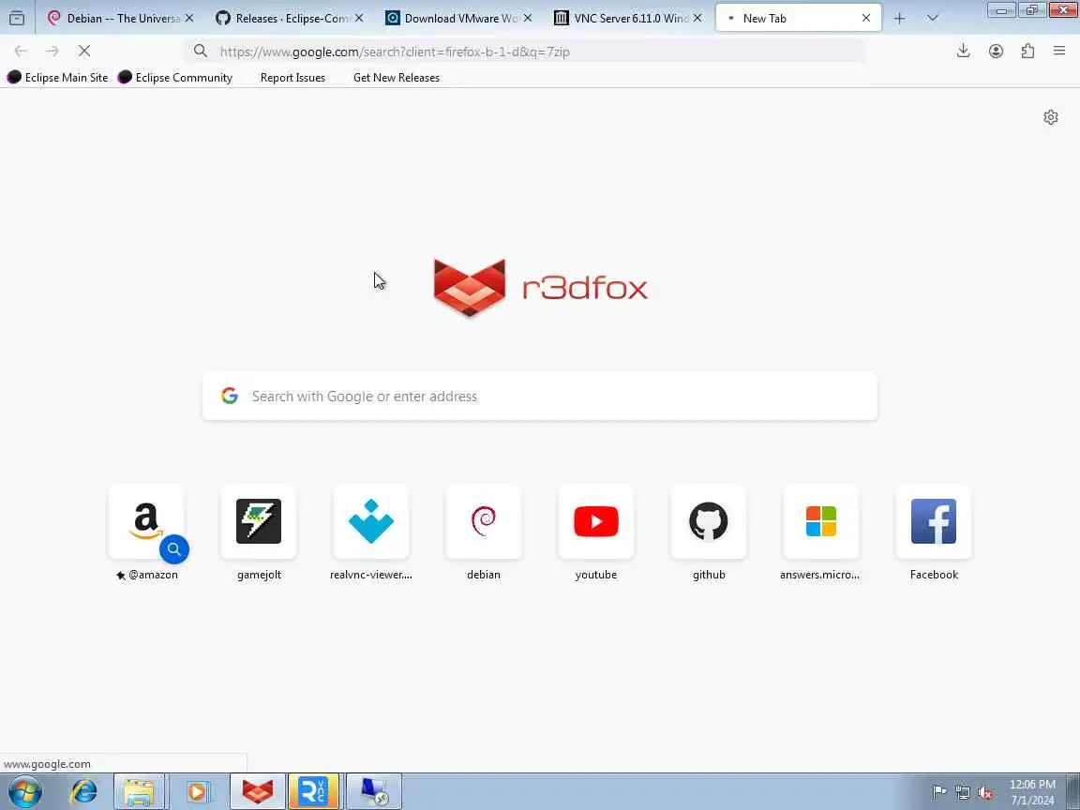The width and height of the screenshot is (1080, 810).
Task: Click the search magnifier in address bar
Action: [x=201, y=51]
